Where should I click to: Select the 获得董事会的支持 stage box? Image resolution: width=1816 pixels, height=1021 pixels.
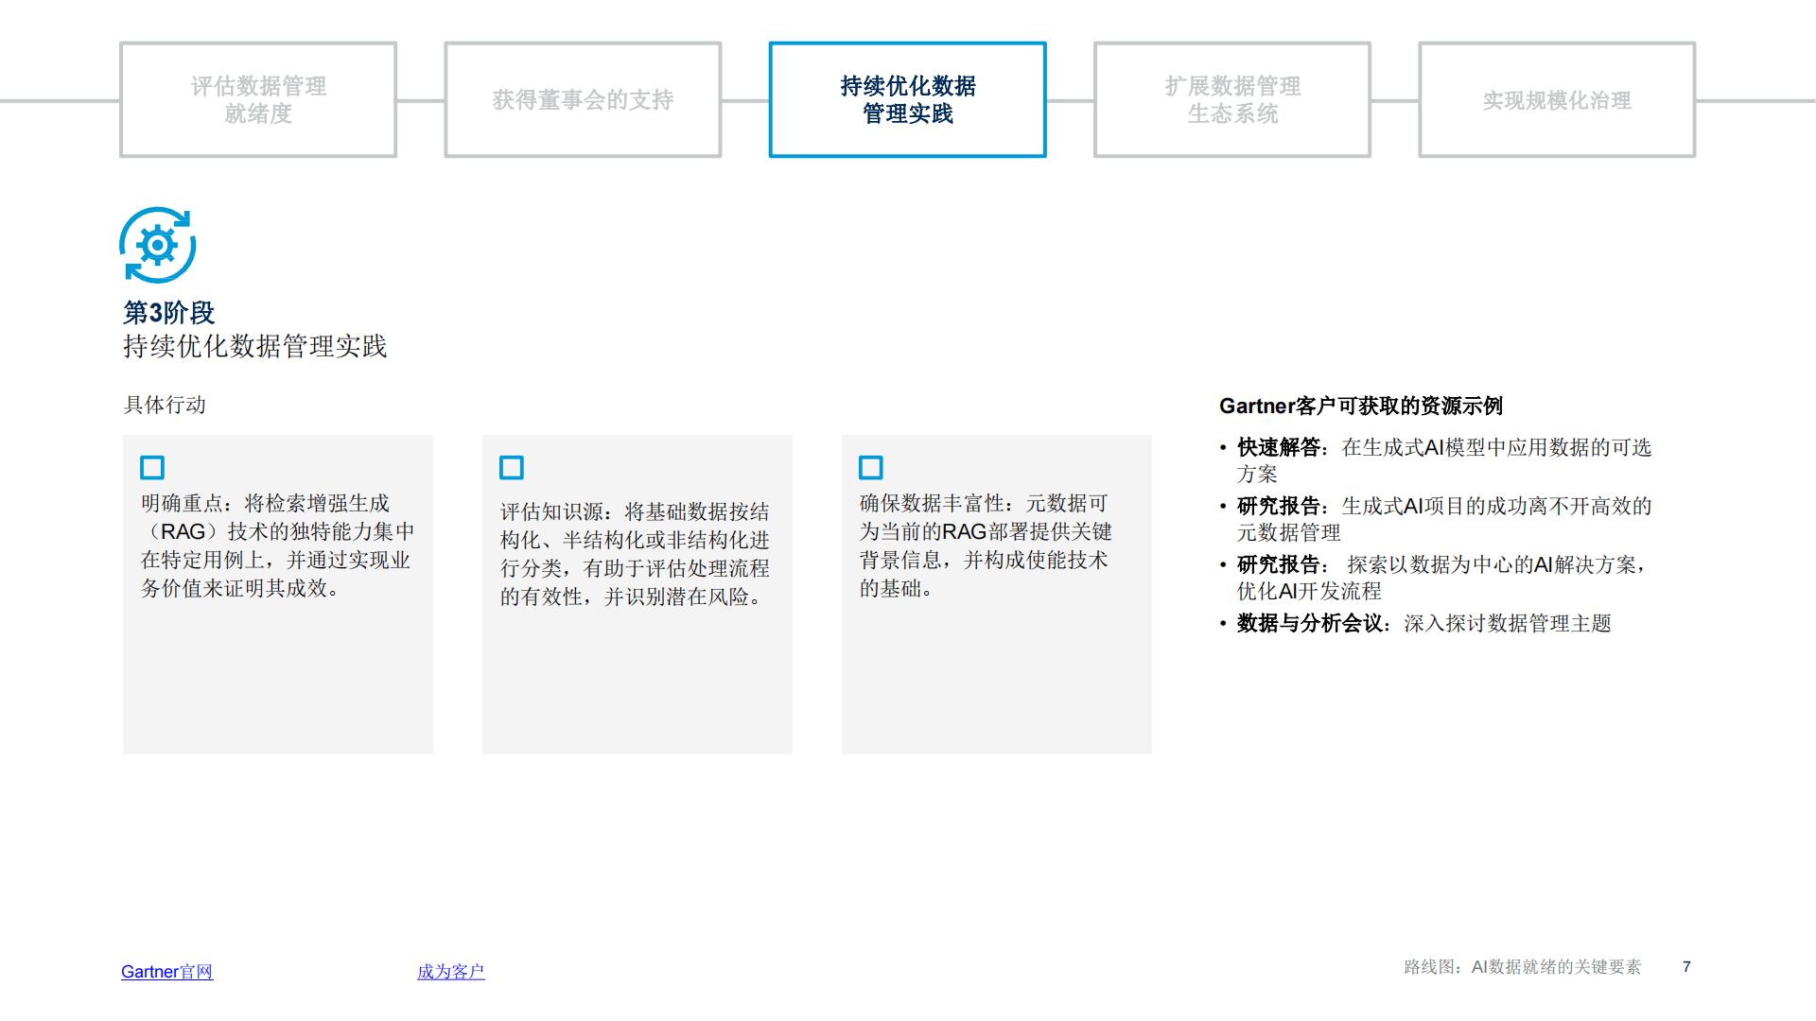point(583,99)
